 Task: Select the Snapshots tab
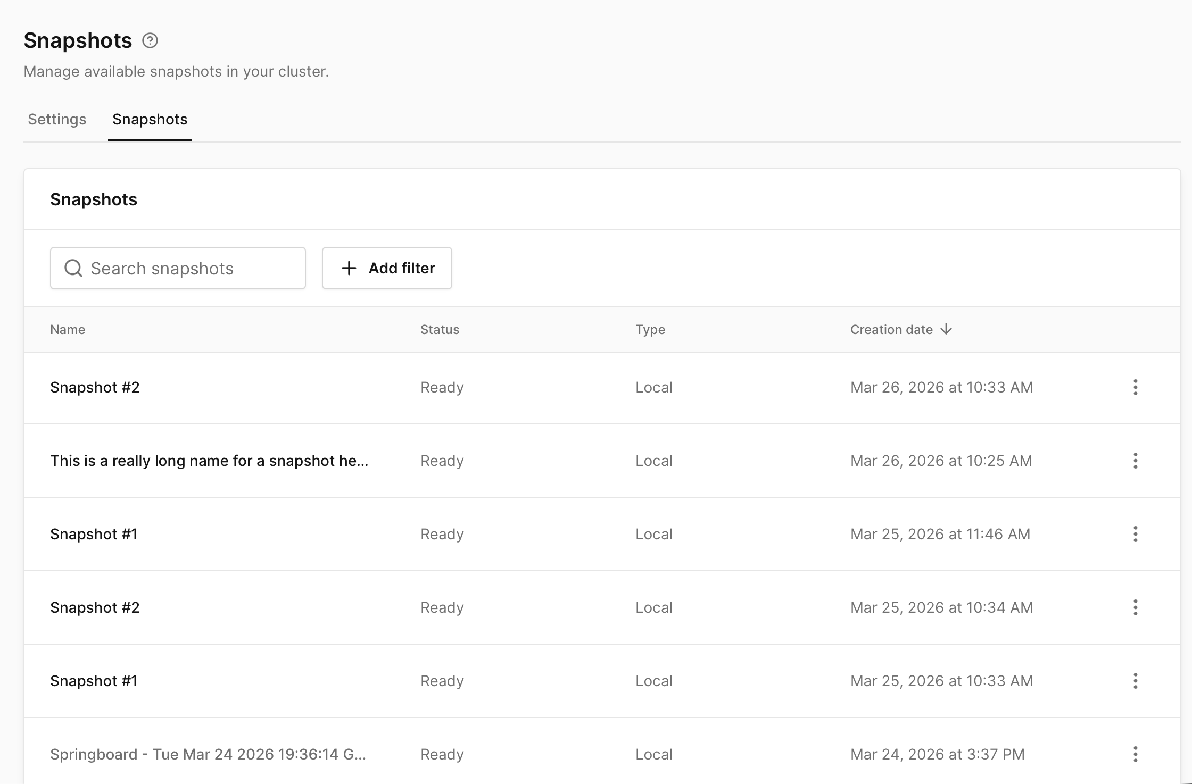tap(150, 119)
